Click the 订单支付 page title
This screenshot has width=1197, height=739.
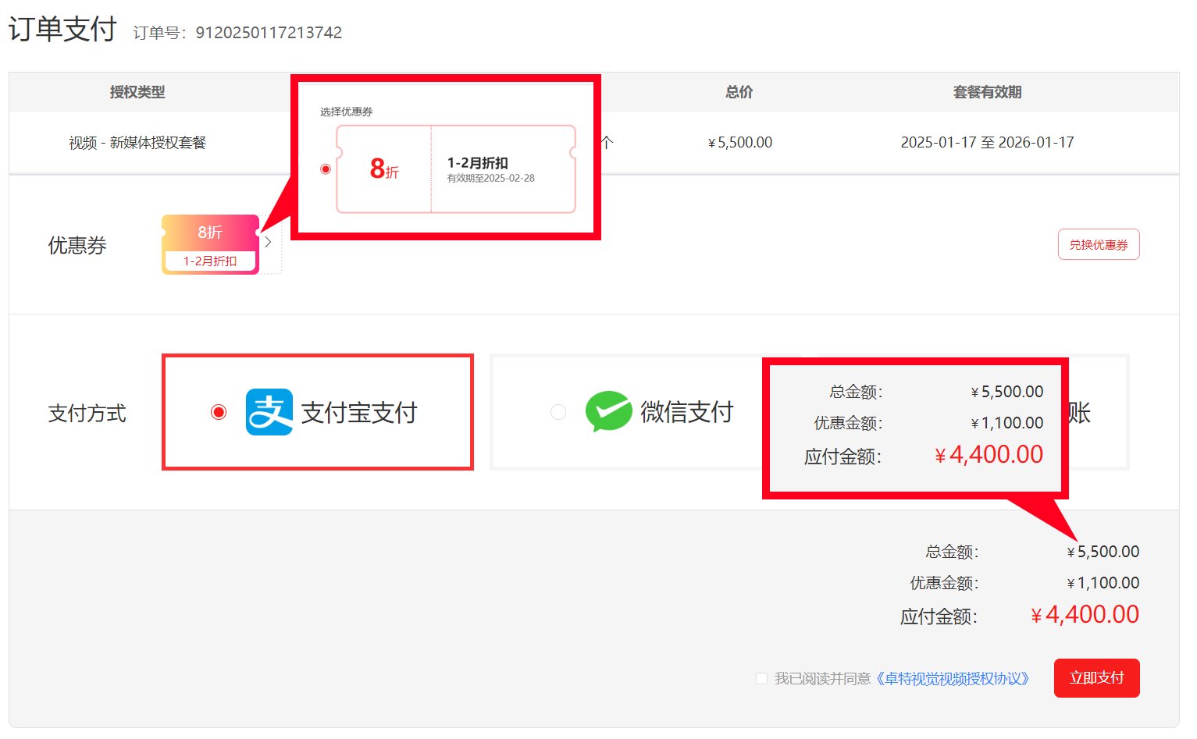click(x=62, y=29)
